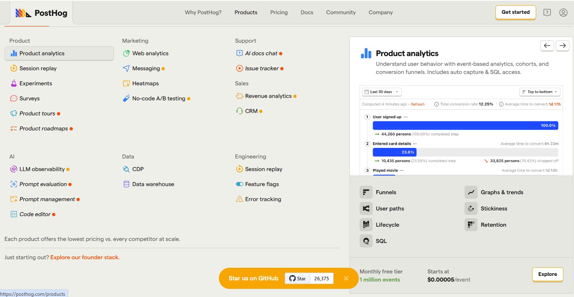Click the 100.0% funnel progress bar
Screen dimensions: 574x297
point(465,126)
